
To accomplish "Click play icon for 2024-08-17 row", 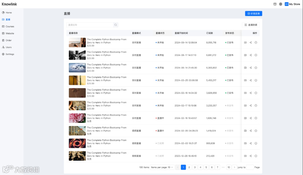I will click(245, 55).
